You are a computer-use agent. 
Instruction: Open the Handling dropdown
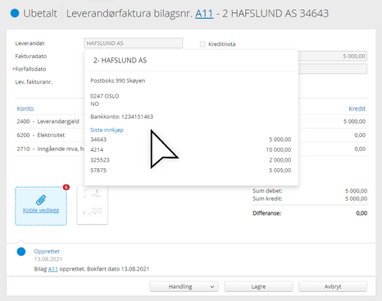pyautogui.click(x=184, y=286)
